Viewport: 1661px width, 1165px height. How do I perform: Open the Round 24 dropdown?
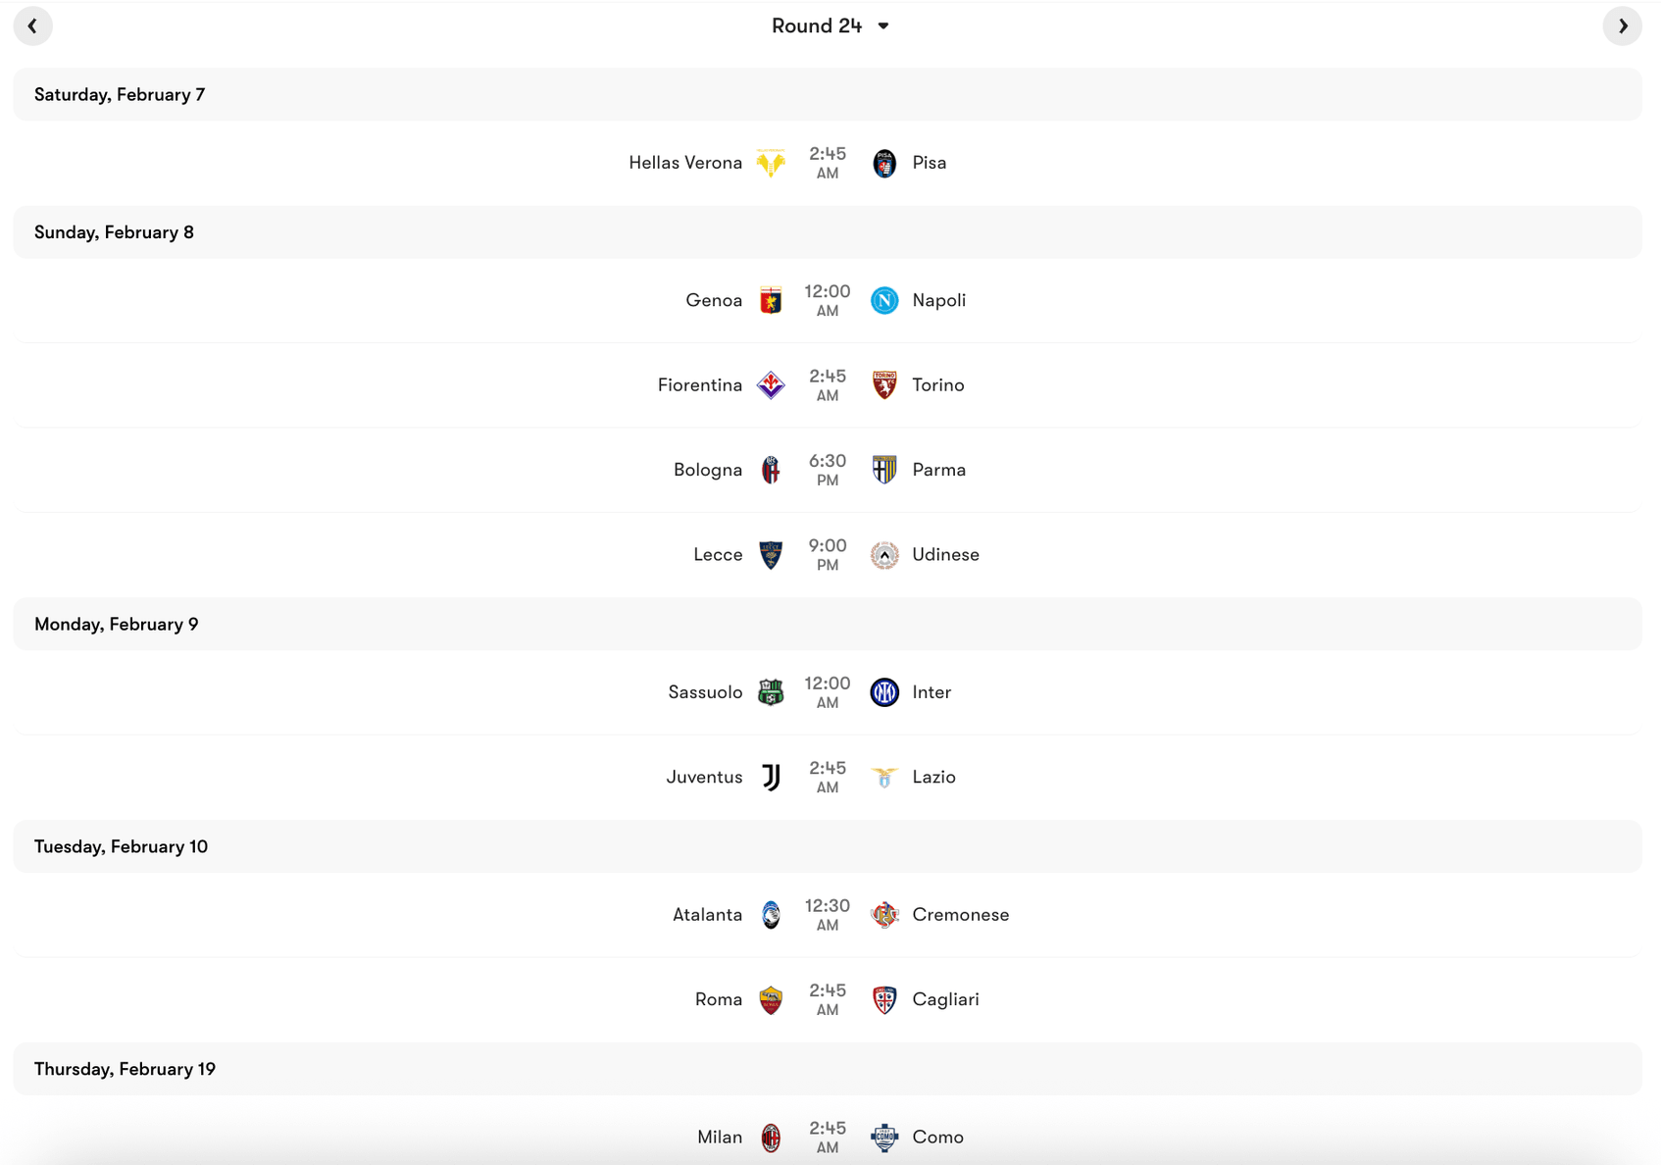831,25
